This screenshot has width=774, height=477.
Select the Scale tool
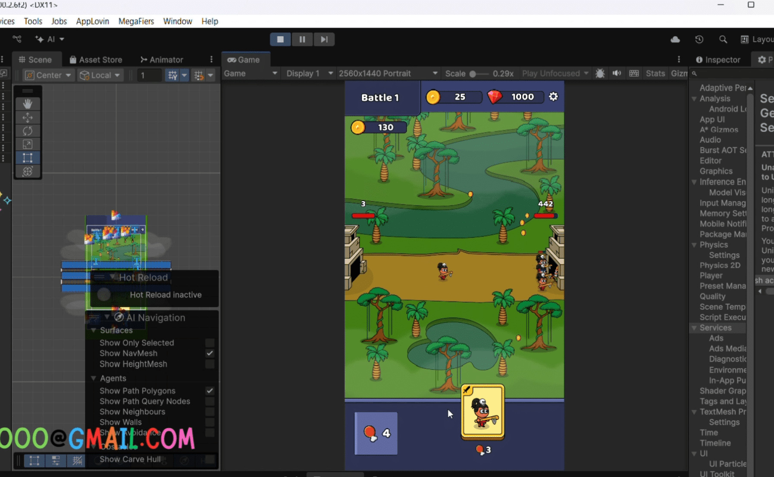(28, 144)
